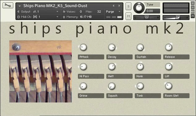Click the Sustain knob
This screenshot has height=116, width=196.
[140, 47]
